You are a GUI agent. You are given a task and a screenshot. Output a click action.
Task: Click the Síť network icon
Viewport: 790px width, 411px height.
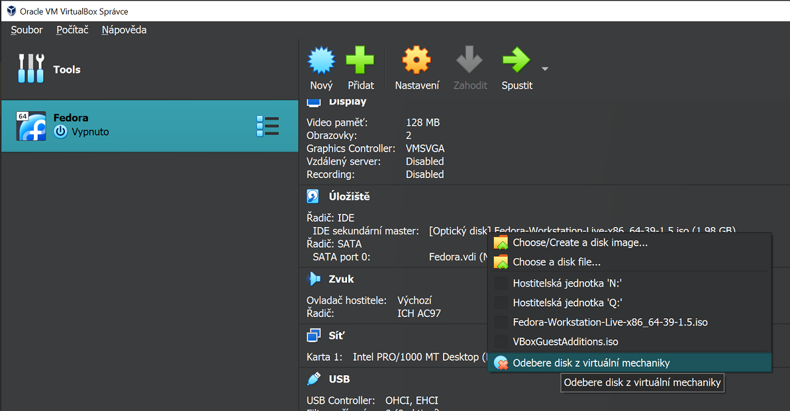tap(313, 336)
